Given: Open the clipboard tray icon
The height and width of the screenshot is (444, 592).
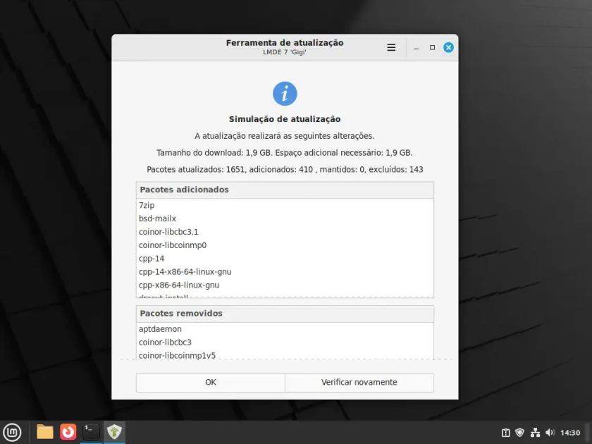Looking at the screenshot, I should pyautogui.click(x=505, y=433).
